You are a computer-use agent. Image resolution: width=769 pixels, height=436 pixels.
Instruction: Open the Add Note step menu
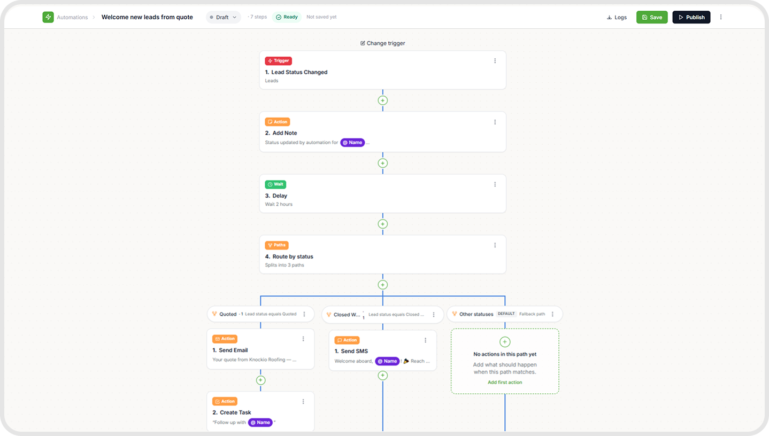point(495,122)
